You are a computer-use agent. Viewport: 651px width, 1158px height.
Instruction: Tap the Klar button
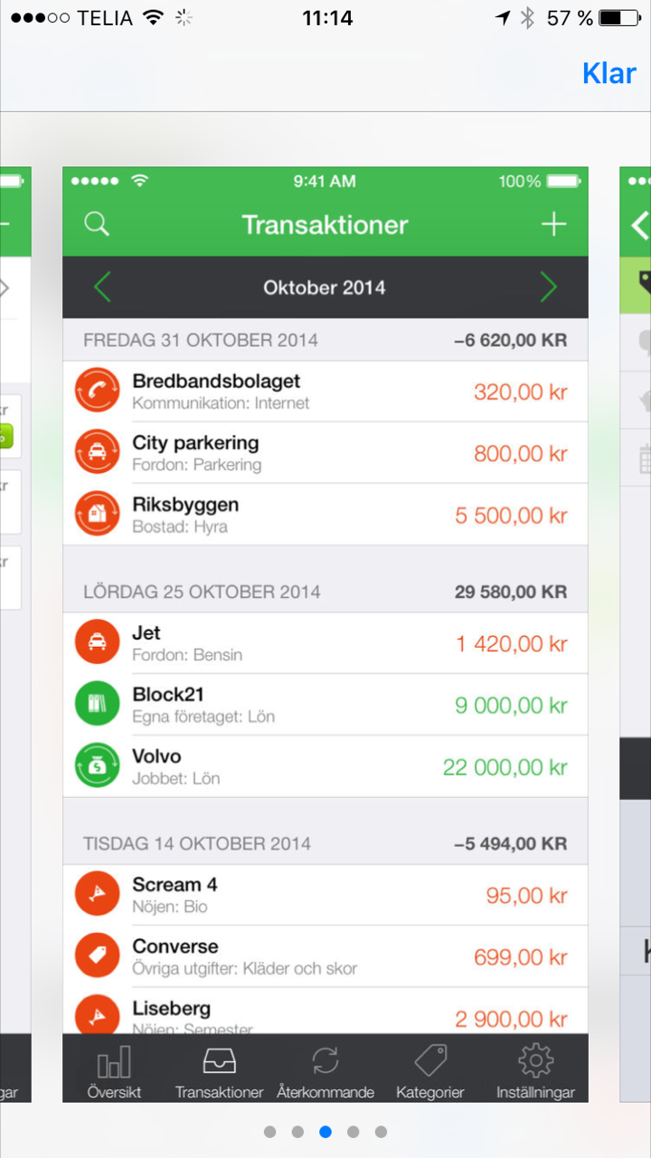point(609,73)
